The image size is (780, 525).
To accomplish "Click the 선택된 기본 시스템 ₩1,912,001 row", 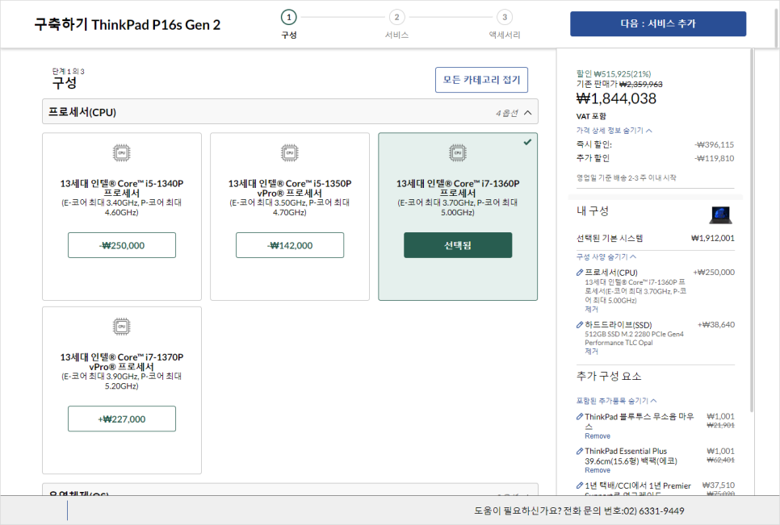I will click(x=655, y=239).
